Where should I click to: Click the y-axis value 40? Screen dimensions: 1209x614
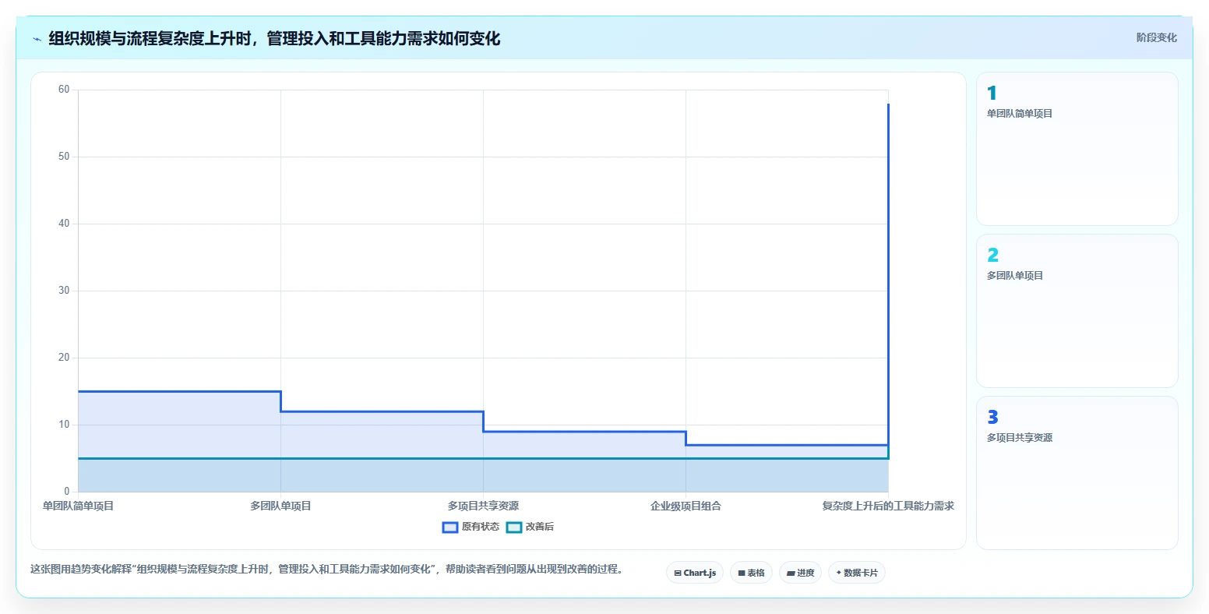pyautogui.click(x=64, y=224)
